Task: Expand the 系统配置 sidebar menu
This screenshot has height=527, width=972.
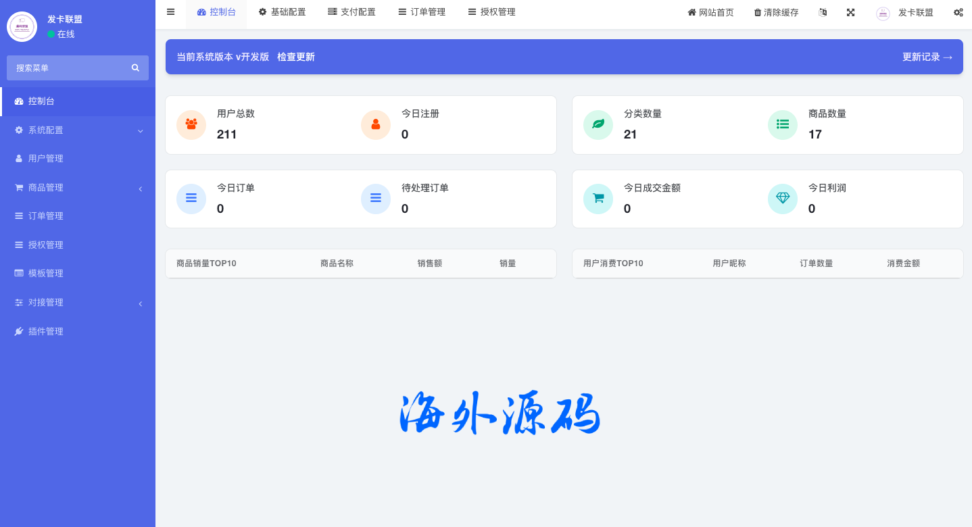Action: pos(78,130)
